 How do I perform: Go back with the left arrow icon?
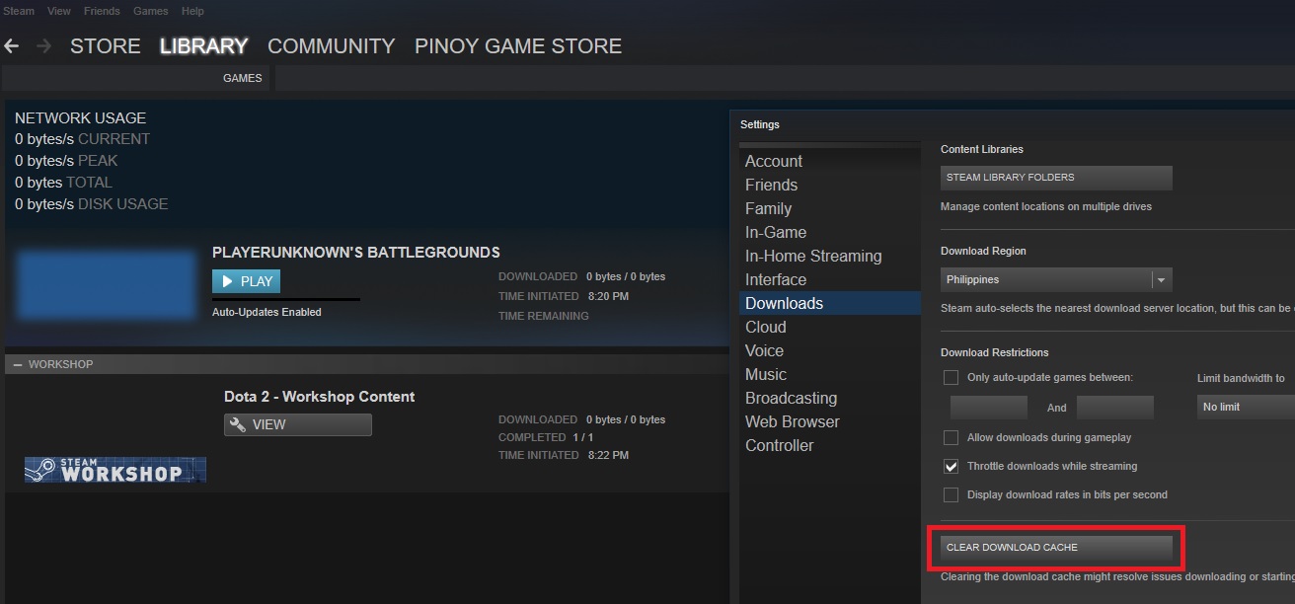tap(12, 46)
